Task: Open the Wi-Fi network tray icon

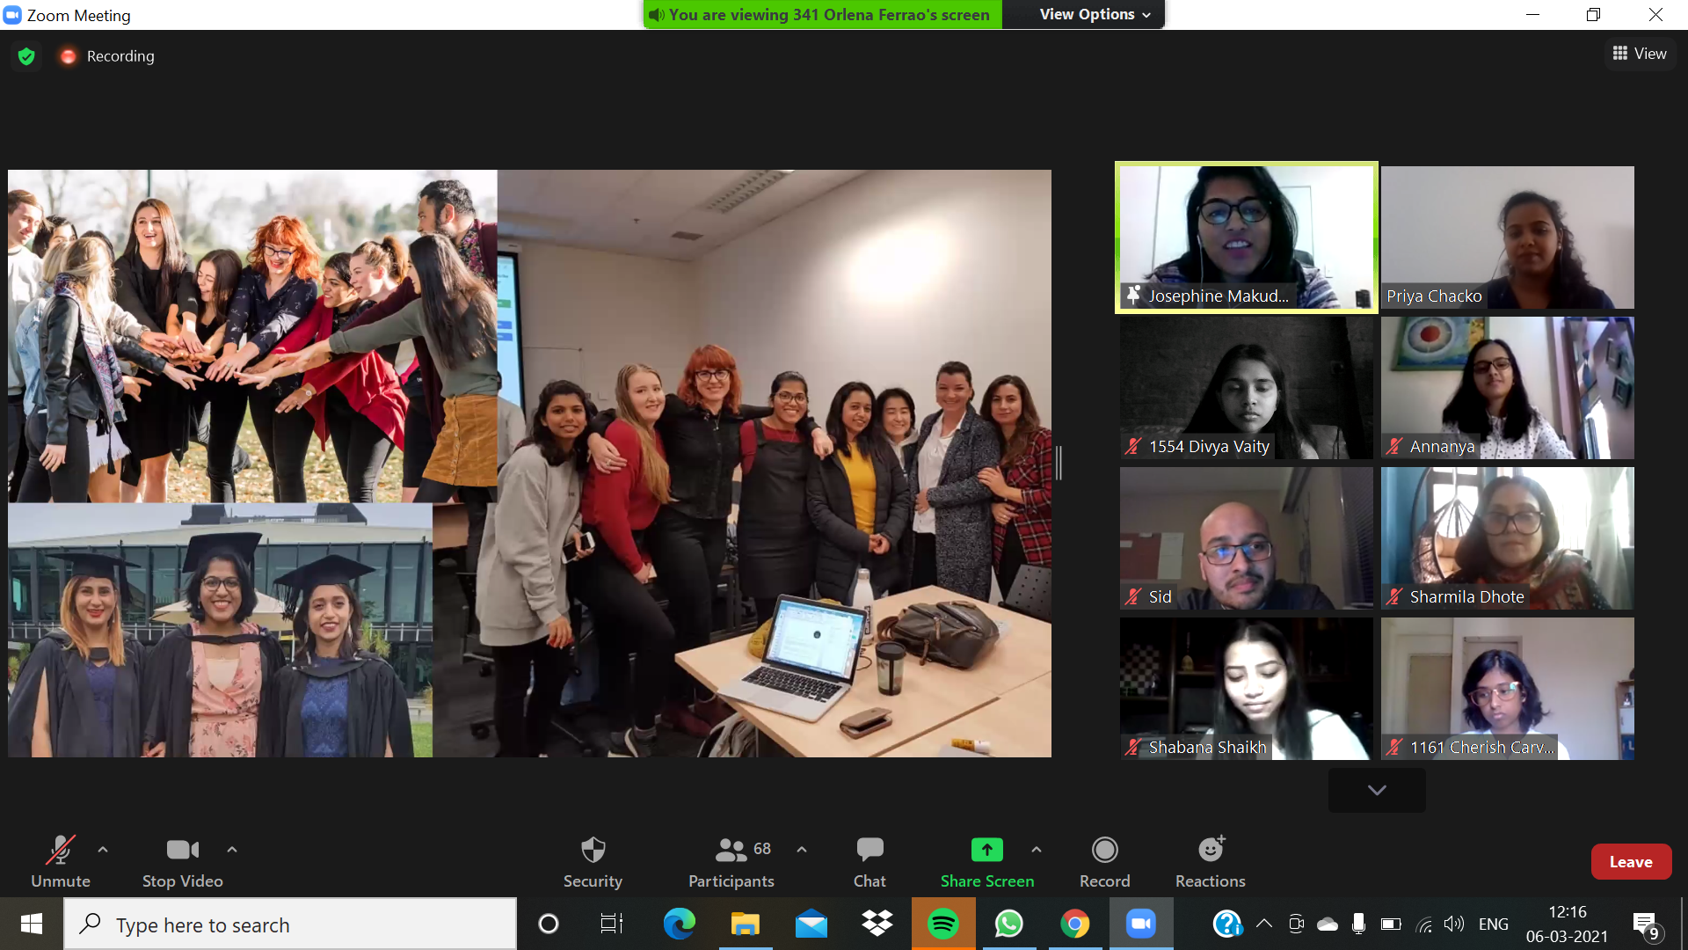Action: [1424, 924]
